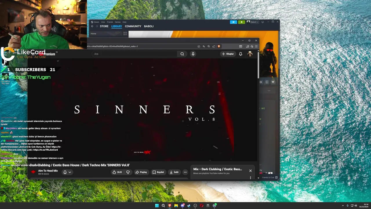The width and height of the screenshot is (371, 209).
Task: Click Steam icon in taskbar
Action: coord(189,206)
